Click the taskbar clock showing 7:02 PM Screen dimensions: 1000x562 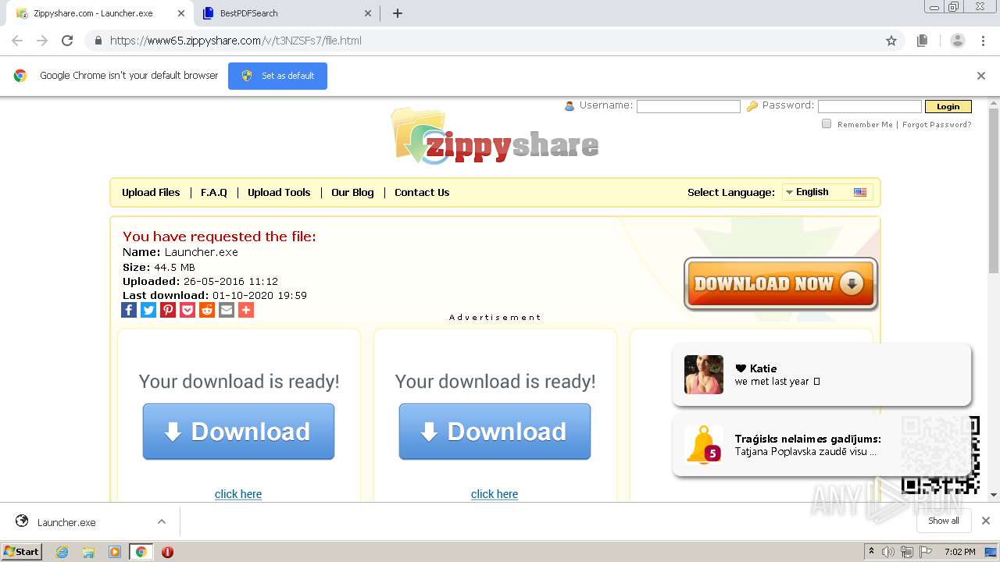(x=959, y=552)
